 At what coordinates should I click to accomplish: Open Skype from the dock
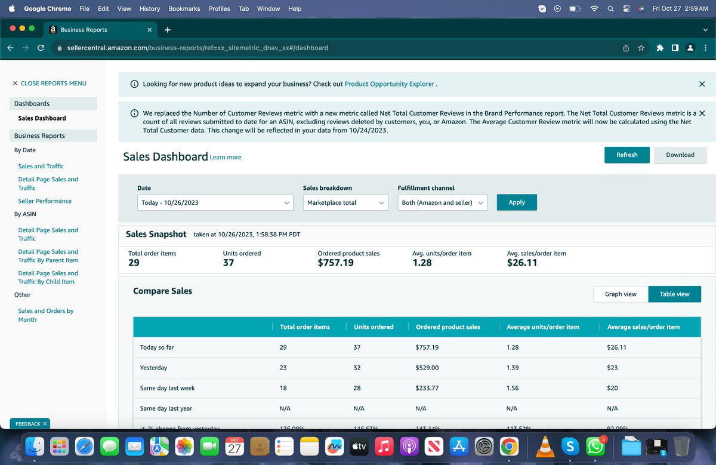pos(570,445)
